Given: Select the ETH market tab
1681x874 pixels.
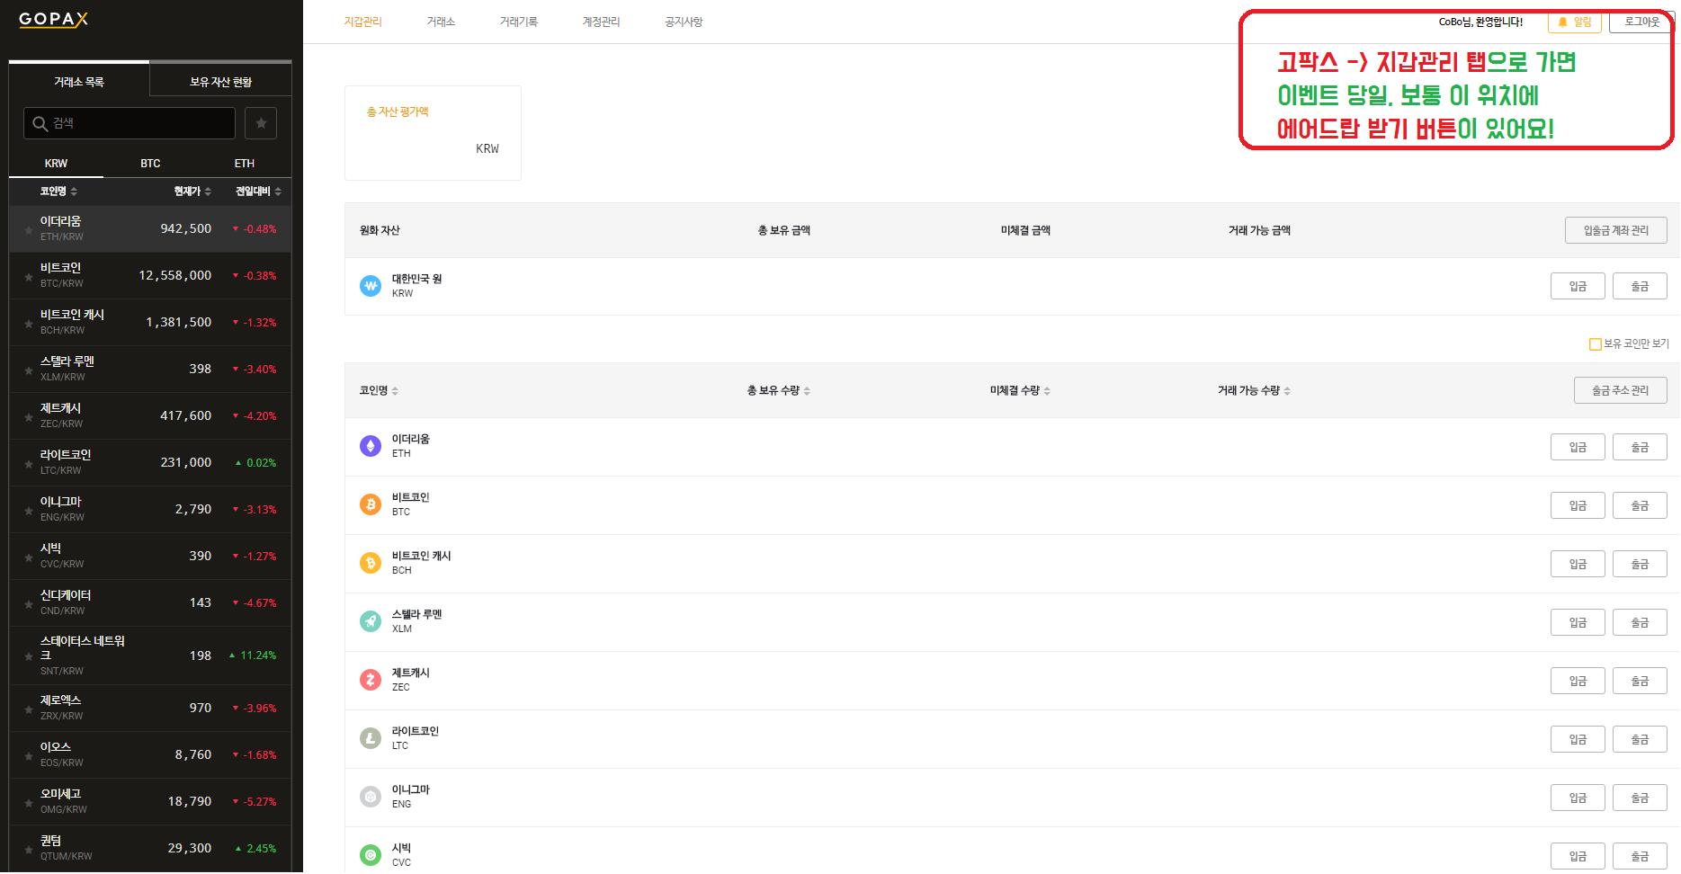Looking at the screenshot, I should click(245, 164).
